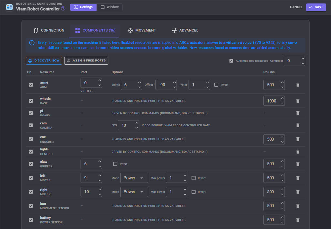Open the Movement tab
This screenshot has width=331, height=229.
click(142, 30)
